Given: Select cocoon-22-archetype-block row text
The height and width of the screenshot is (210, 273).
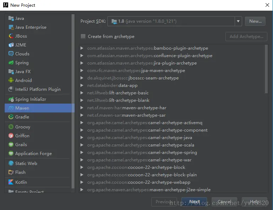Looking at the screenshot, I should [x=136, y=167].
